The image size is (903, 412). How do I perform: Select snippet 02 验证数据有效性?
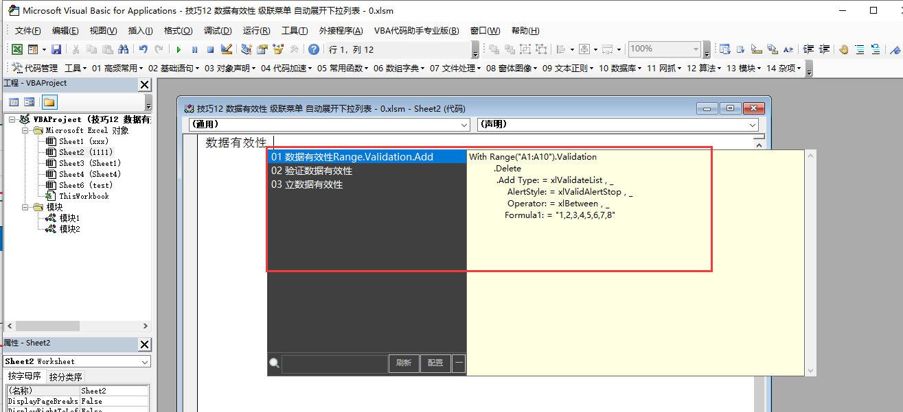point(367,171)
